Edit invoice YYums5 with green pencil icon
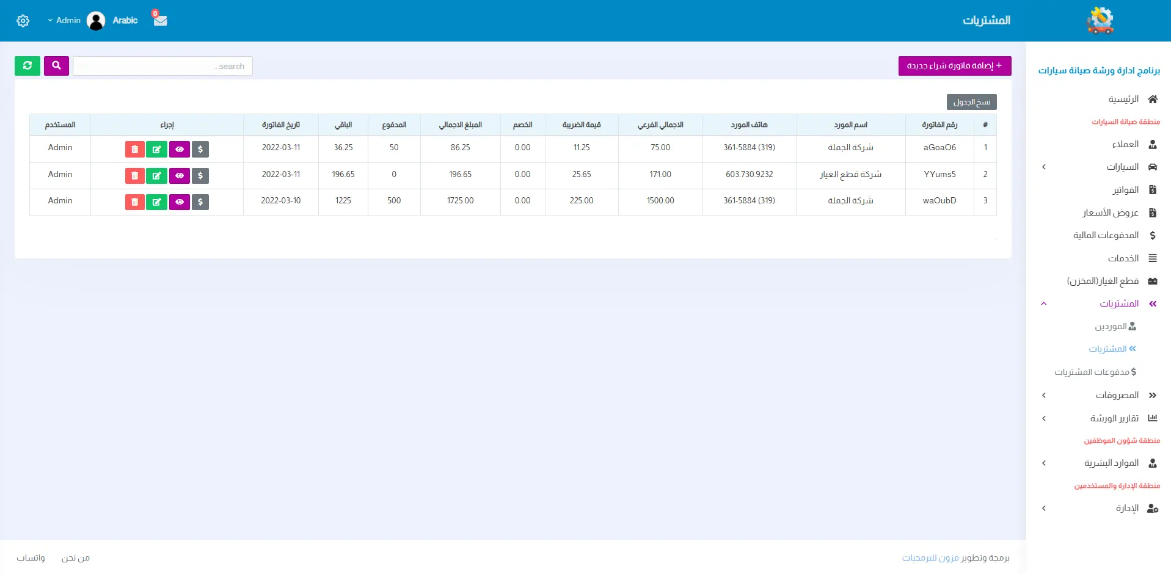 coord(156,176)
